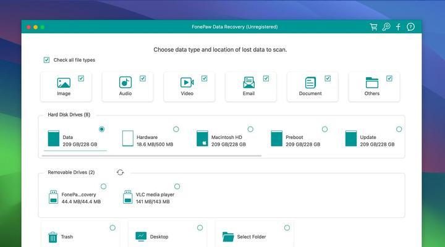This screenshot has width=445, height=247.
Task: Click the Preboot drive icon
Action: tap(277, 138)
